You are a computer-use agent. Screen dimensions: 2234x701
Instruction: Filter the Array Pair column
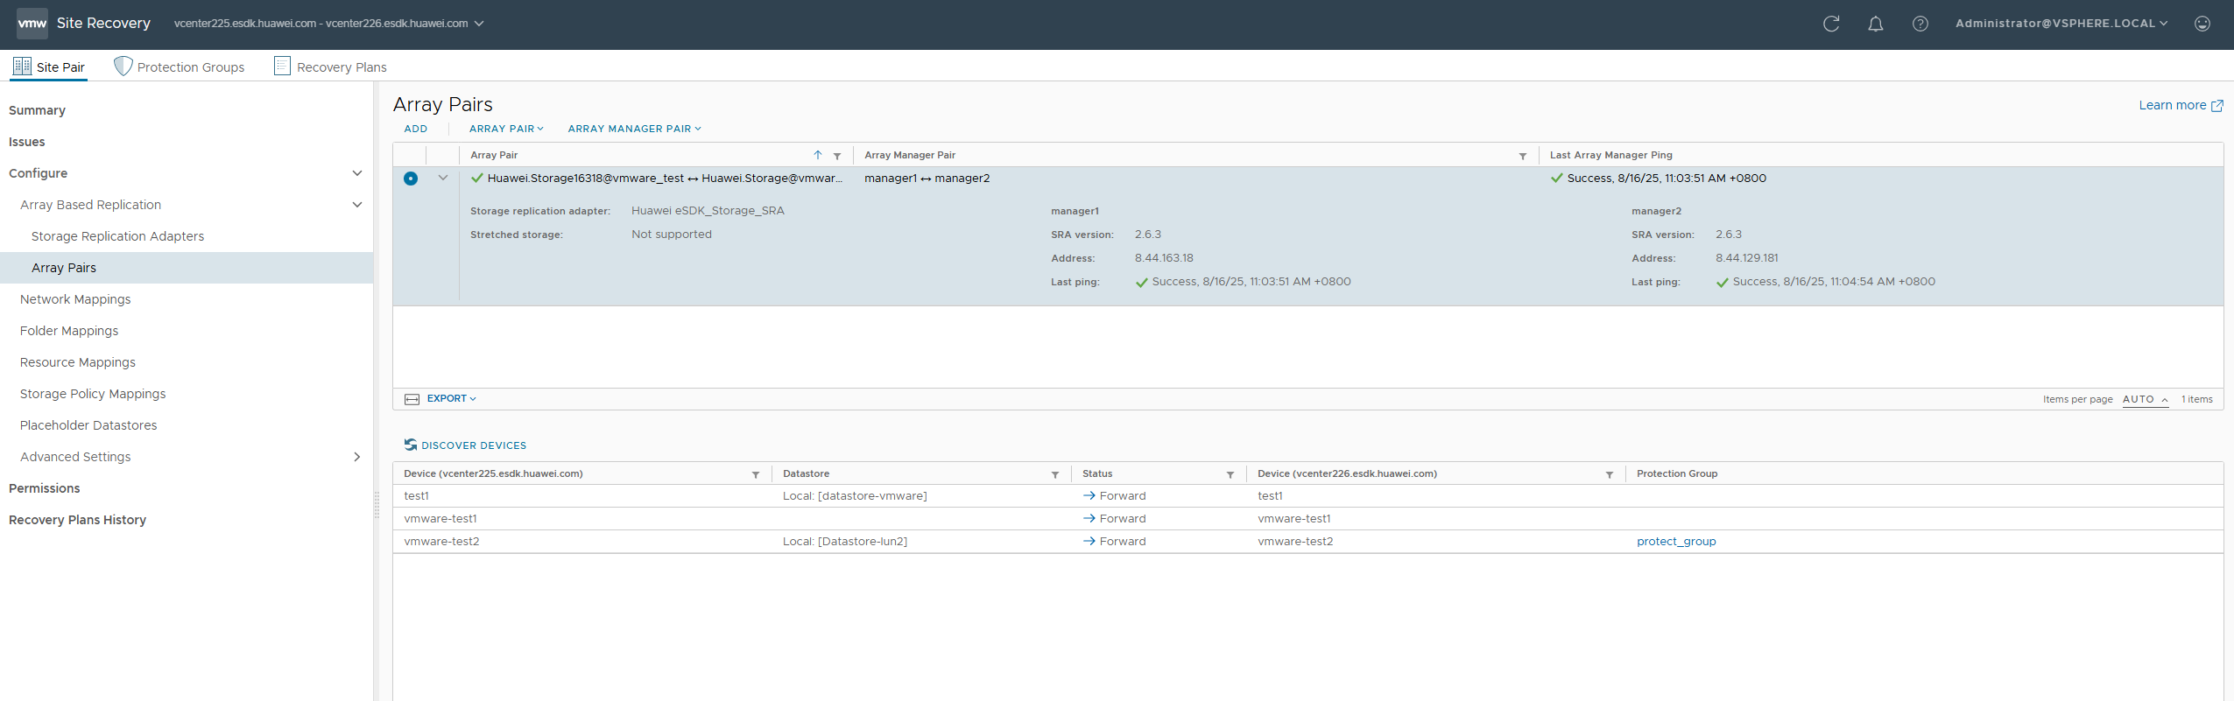coord(837,156)
